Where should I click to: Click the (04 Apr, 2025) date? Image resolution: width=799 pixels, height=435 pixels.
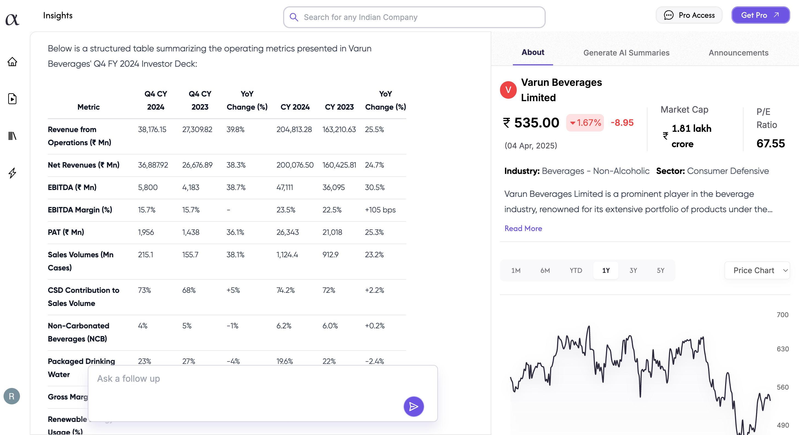pos(530,145)
